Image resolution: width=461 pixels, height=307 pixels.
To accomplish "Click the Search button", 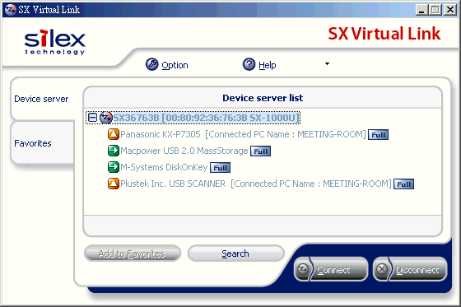I will pyautogui.click(x=235, y=254).
